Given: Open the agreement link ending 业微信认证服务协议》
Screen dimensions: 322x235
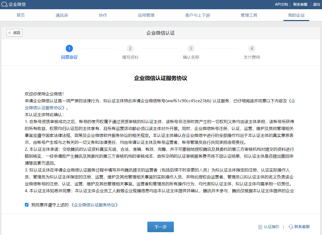Looking at the screenshot, I should pos(45,108).
